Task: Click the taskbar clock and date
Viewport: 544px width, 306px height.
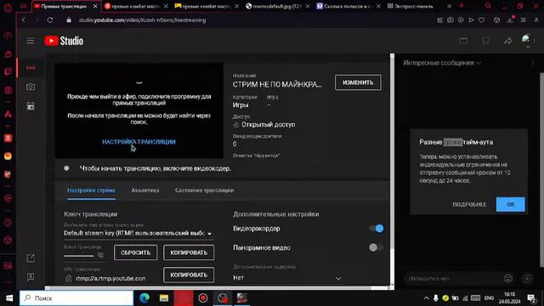Action: coord(510,298)
